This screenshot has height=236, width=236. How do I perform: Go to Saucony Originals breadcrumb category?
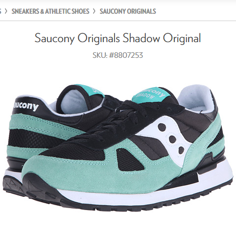click(128, 11)
